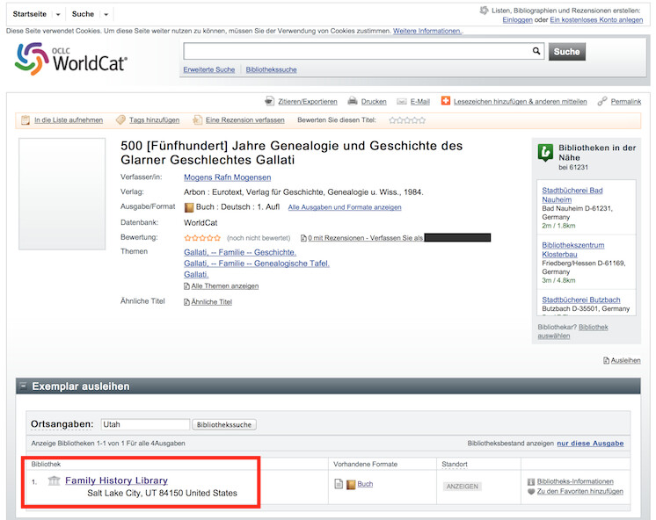The width and height of the screenshot is (656, 520).
Task: Click the magnifier icon in search box
Action: pyautogui.click(x=536, y=51)
